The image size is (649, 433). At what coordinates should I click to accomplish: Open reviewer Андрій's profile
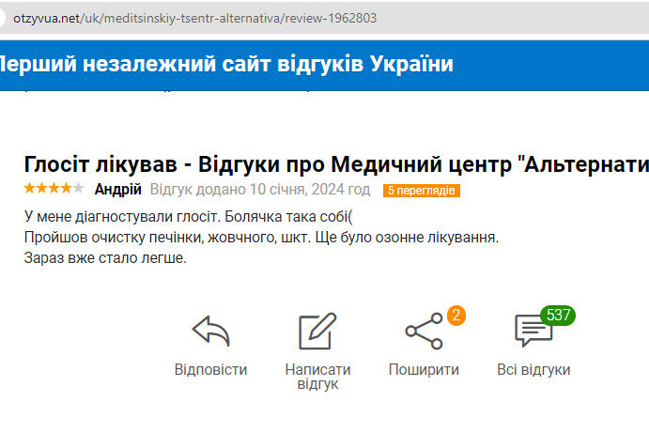[x=117, y=190]
